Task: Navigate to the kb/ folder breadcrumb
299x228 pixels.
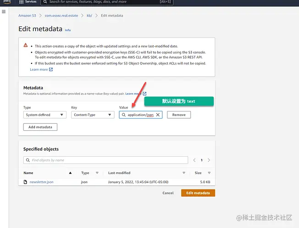Action: pos(89,16)
